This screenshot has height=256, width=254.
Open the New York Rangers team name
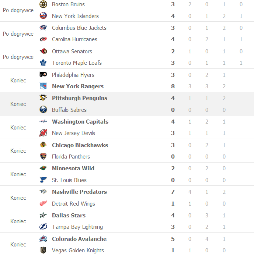coord(78,86)
